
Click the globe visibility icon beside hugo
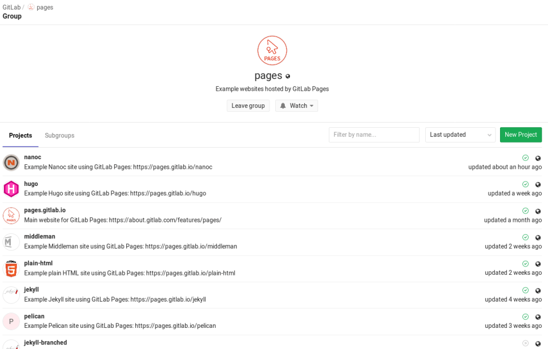pyautogui.click(x=538, y=184)
